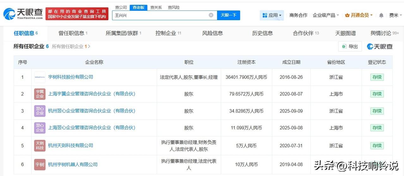Open 杭州翌心企业管理咨询合伙企业 link
Viewport: 404px width, 176px height.
[92, 111]
